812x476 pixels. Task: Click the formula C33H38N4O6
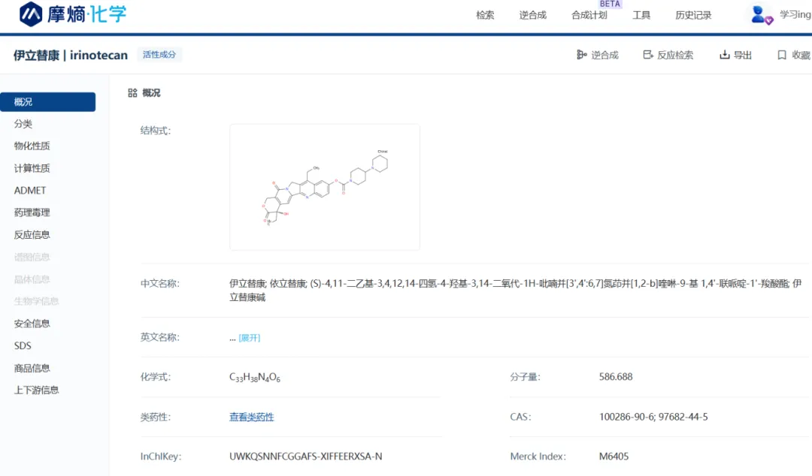point(255,377)
